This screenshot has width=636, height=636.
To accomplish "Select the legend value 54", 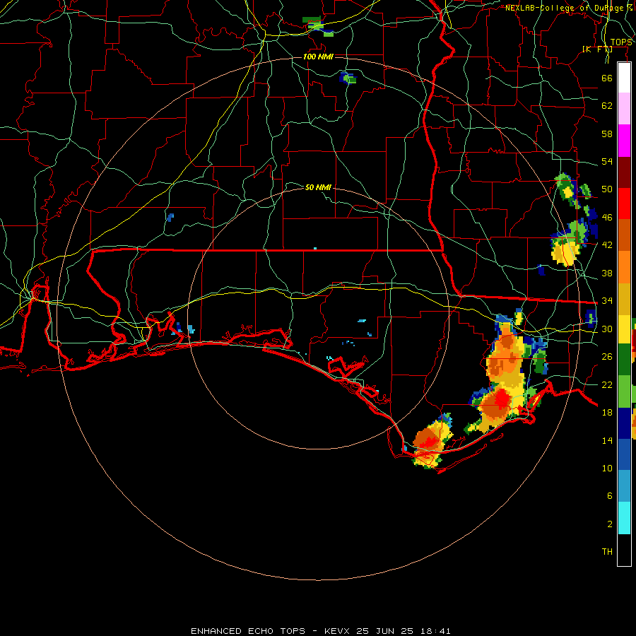I will coord(607,161).
